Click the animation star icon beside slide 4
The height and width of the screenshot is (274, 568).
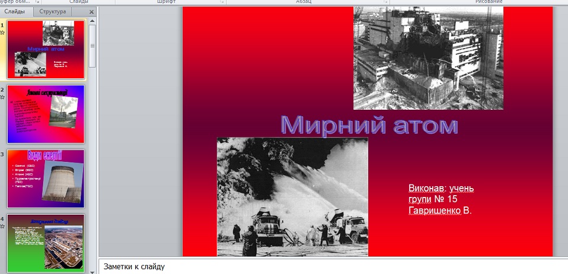[2, 227]
